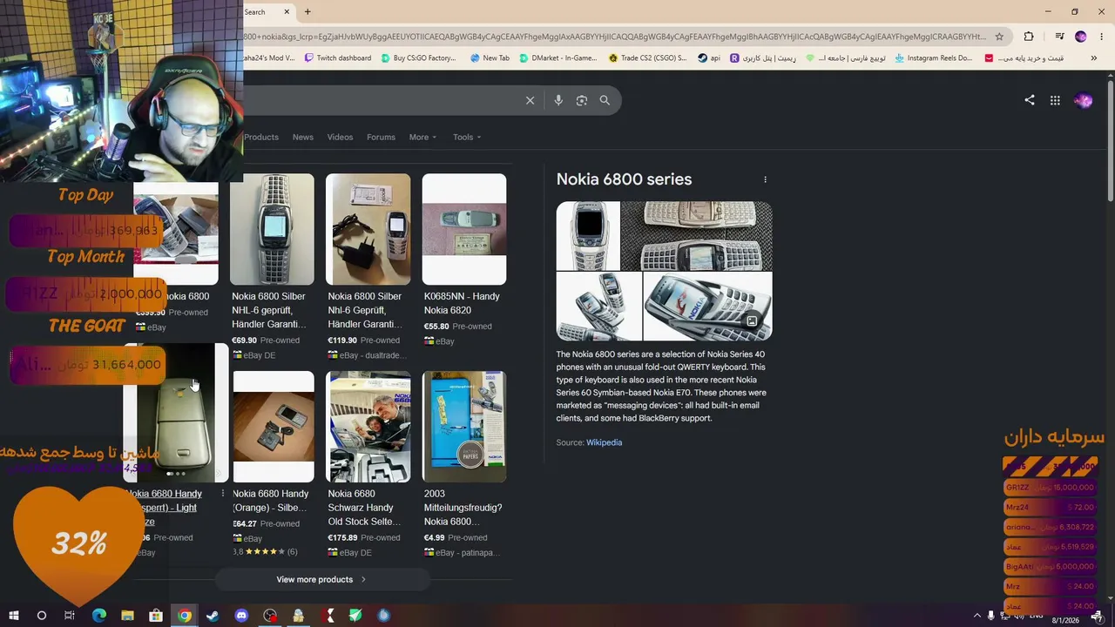Switch to the Products results tab
This screenshot has height=627, width=1115.
pos(261,137)
